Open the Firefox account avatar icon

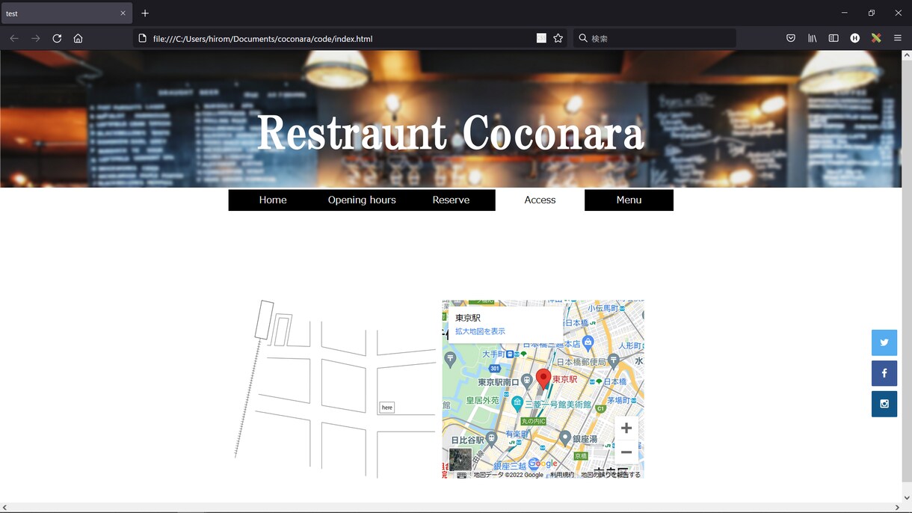click(x=854, y=38)
